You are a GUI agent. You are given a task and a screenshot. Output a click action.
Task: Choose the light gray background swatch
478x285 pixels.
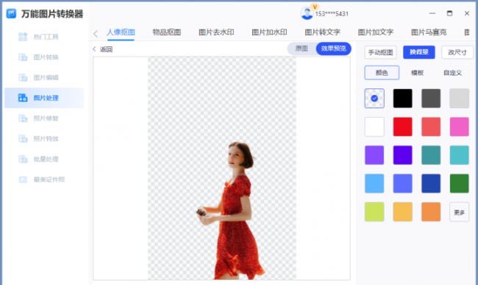click(x=460, y=98)
